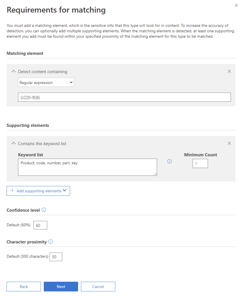Close the Requirements for matching panel
242x302 pixels.
click(x=236, y=6)
